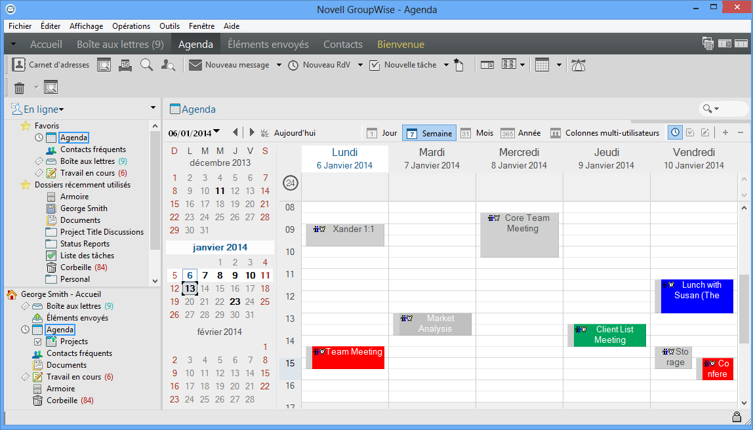Screen dimensions: 753x430
Task: Click the Nouveau message envelope icon
Action: [x=195, y=65]
